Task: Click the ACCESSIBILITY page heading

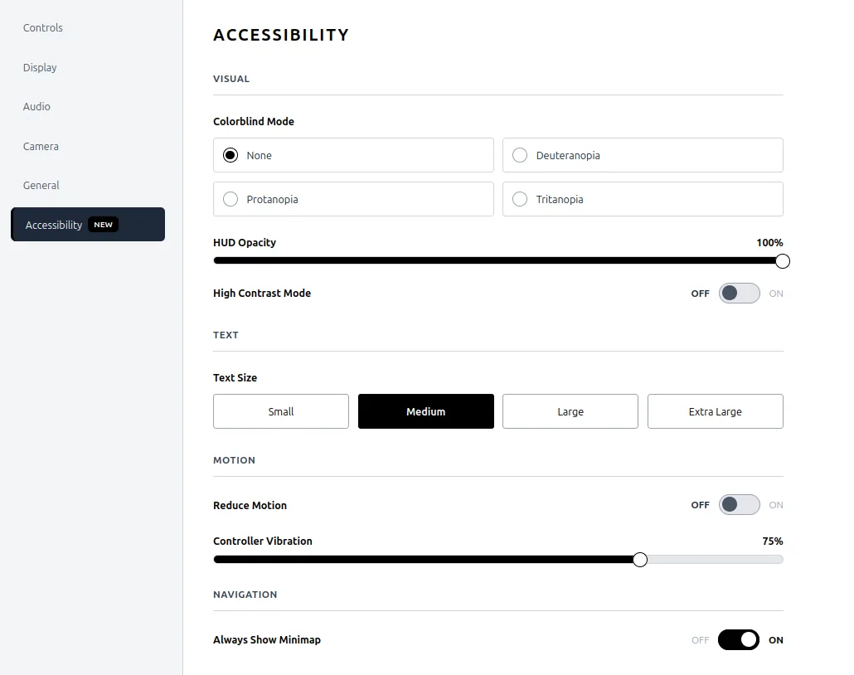Action: coord(281,35)
